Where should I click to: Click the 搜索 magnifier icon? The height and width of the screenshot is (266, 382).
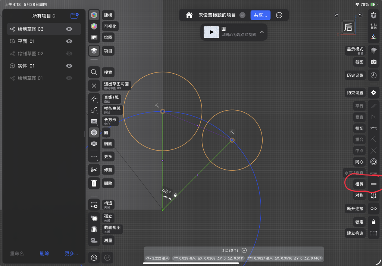point(94,72)
